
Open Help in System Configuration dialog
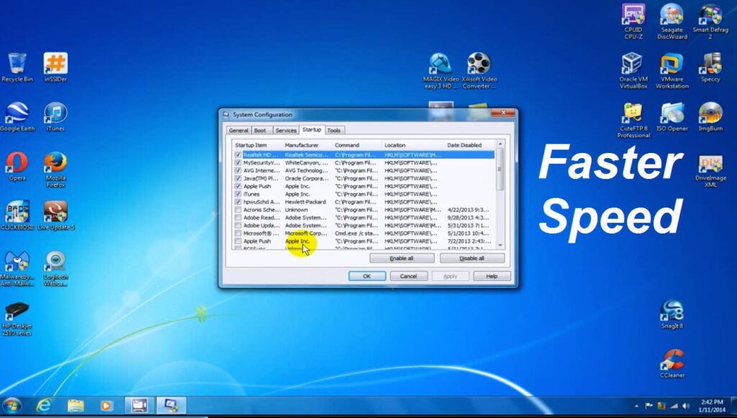pyautogui.click(x=492, y=277)
